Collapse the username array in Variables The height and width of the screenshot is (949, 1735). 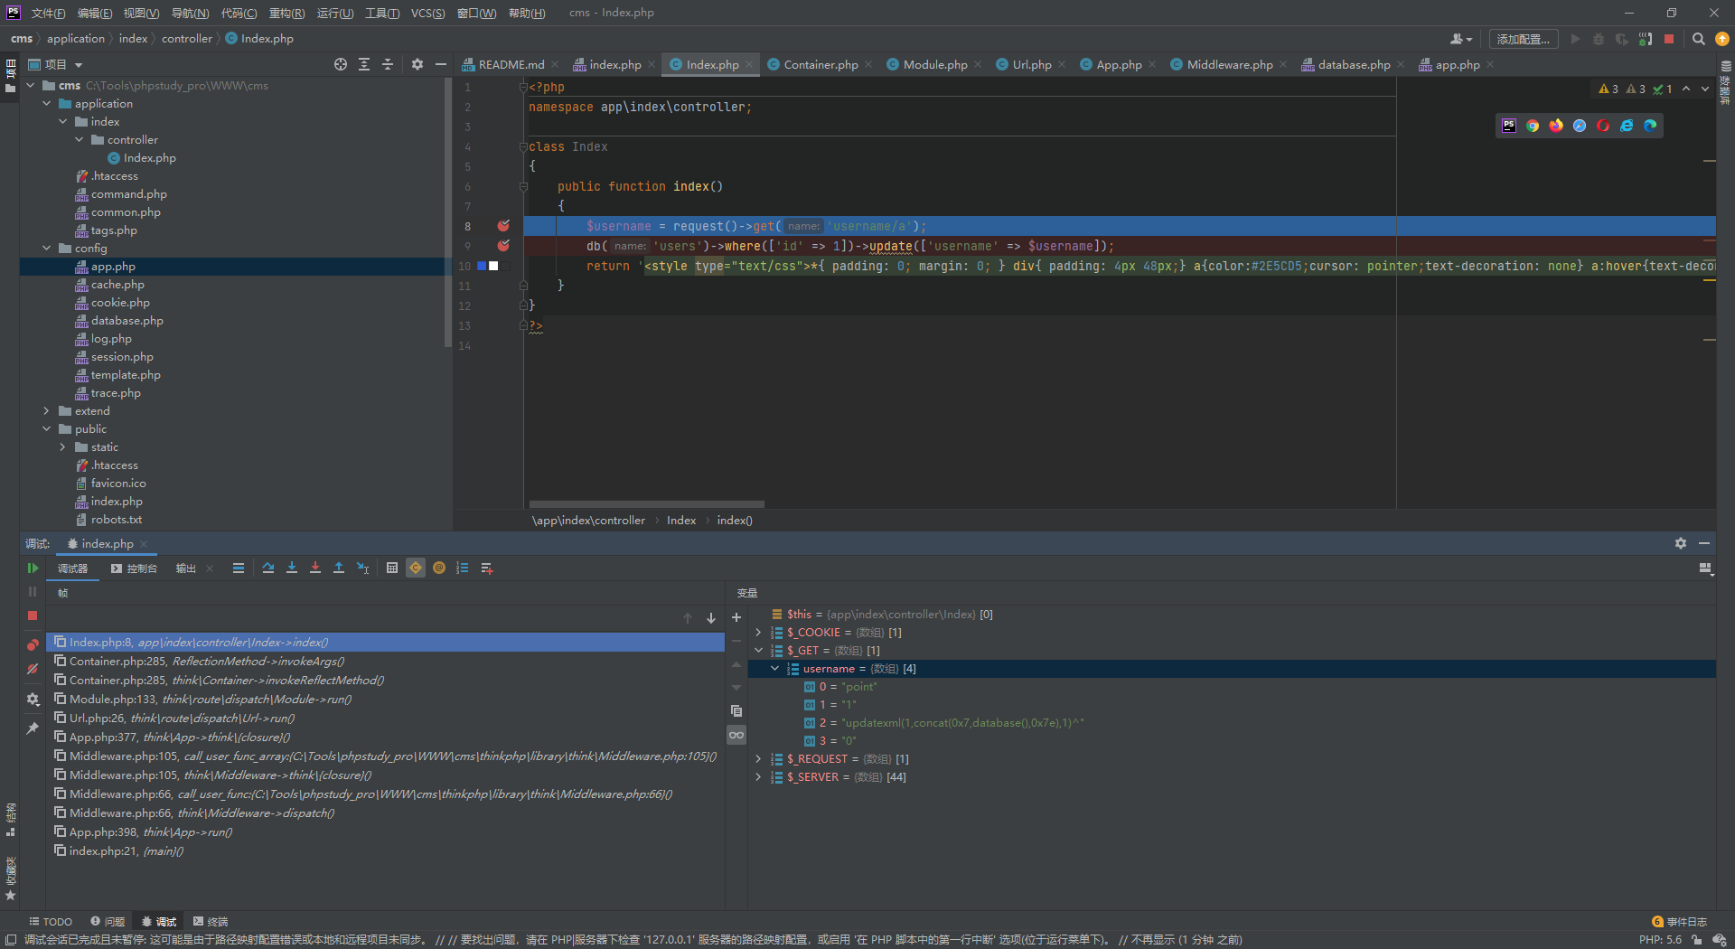pos(774,669)
